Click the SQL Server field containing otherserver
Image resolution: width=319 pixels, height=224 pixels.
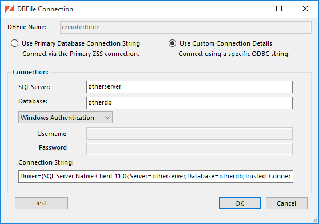click(189, 87)
